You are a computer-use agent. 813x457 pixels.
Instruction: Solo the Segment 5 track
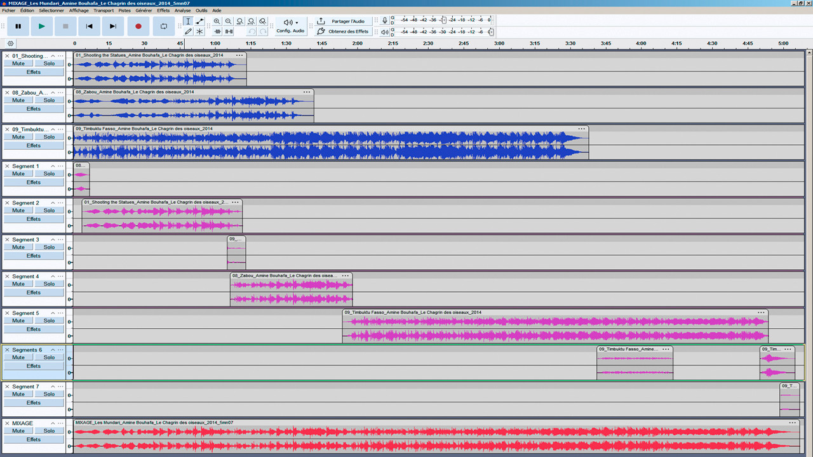50,321
